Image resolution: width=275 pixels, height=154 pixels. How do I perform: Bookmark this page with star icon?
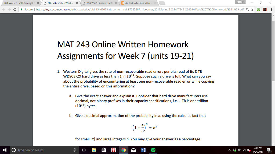coord(252,9)
